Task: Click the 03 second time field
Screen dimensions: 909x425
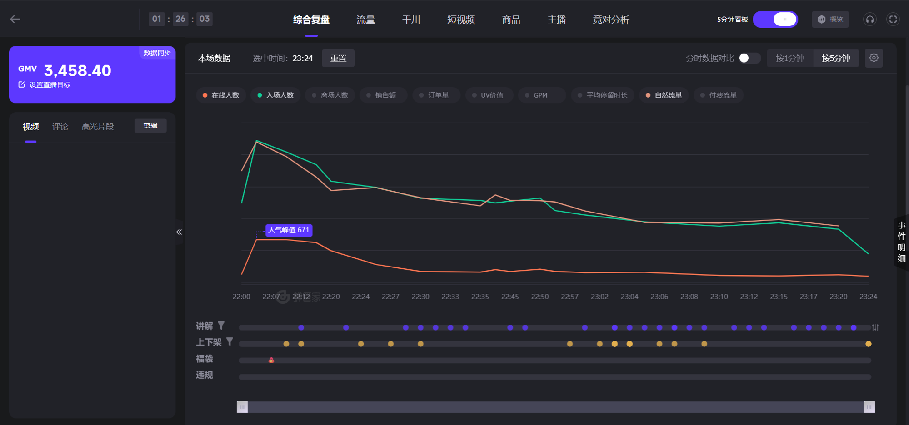Action: [205, 19]
